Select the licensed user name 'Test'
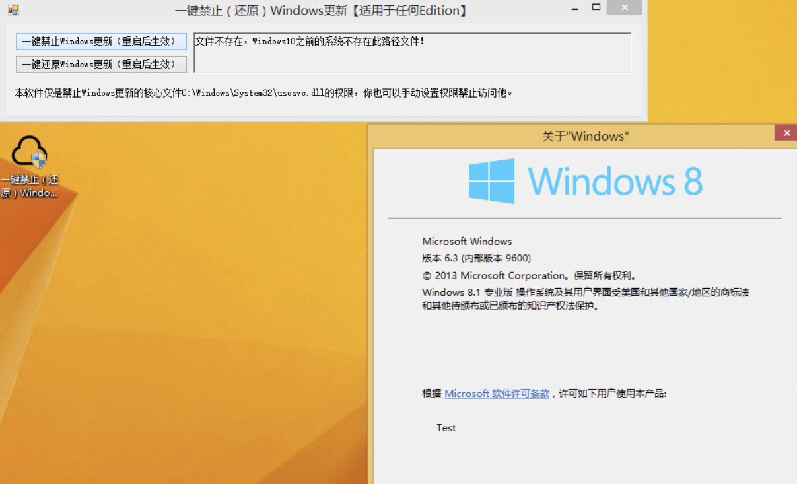The height and width of the screenshot is (484, 797). pos(446,427)
